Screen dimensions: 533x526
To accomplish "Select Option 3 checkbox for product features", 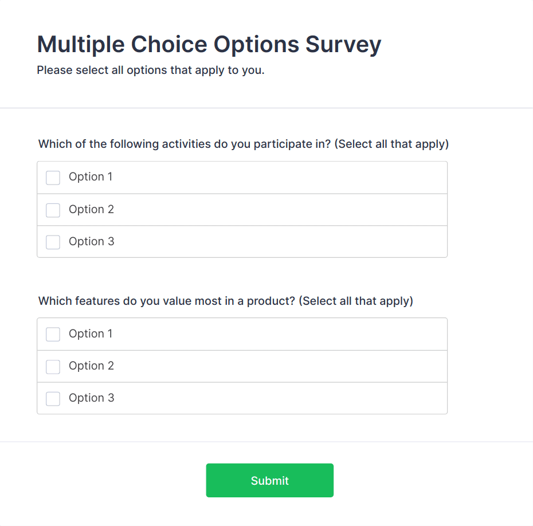I will [53, 399].
